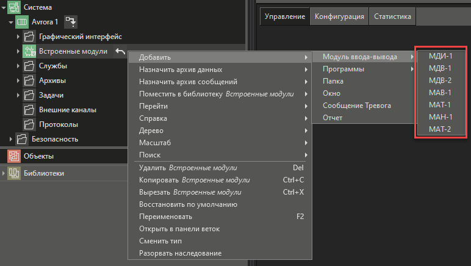Click the Задачи folder icon

coord(29,95)
